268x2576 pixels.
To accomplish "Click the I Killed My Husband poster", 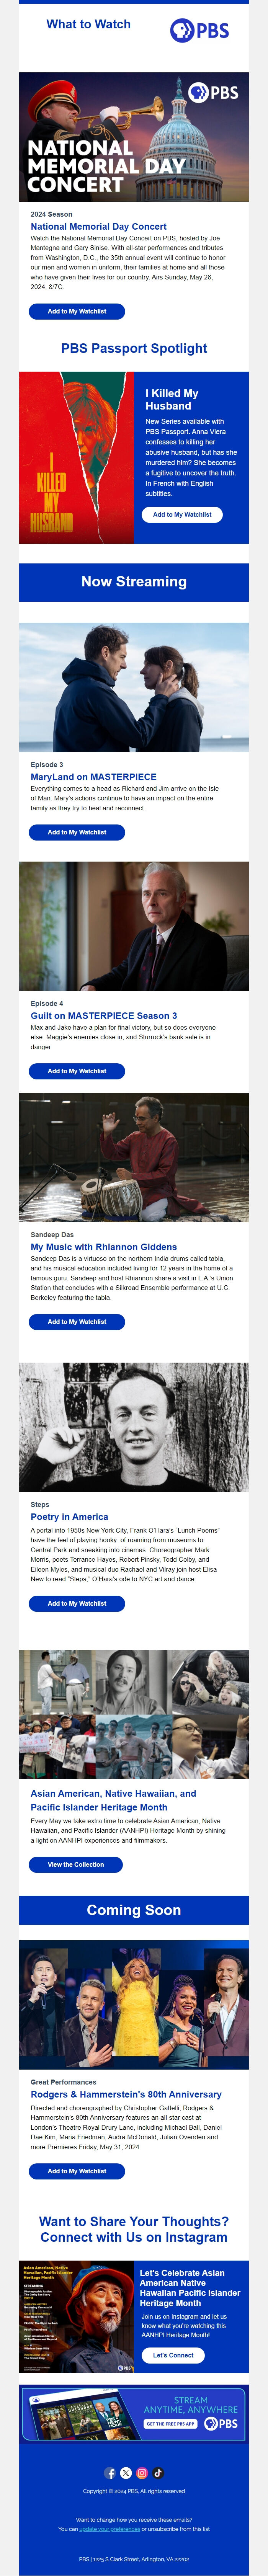I will (x=76, y=458).
